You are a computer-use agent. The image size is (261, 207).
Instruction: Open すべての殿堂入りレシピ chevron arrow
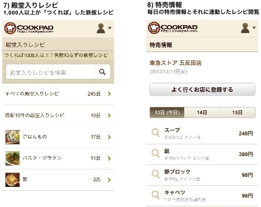[109, 94]
